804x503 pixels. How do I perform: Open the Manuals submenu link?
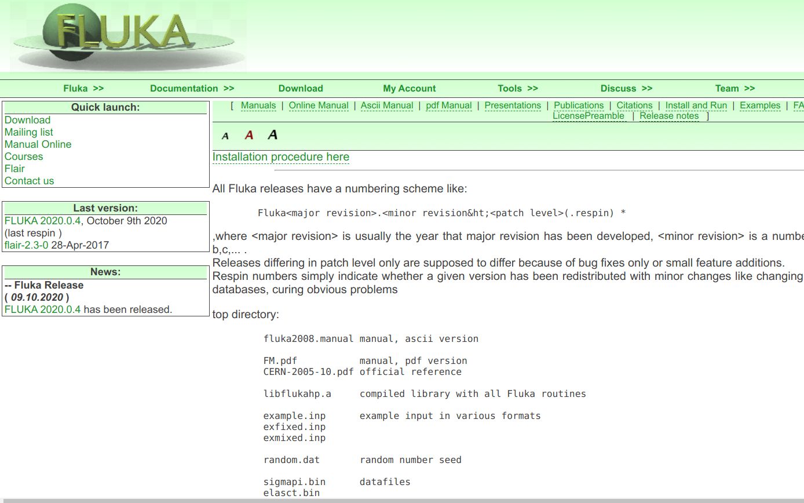coord(258,105)
